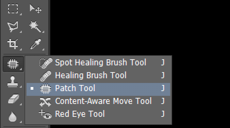Choose Content-Aware Move Tool from menu

coord(98,101)
